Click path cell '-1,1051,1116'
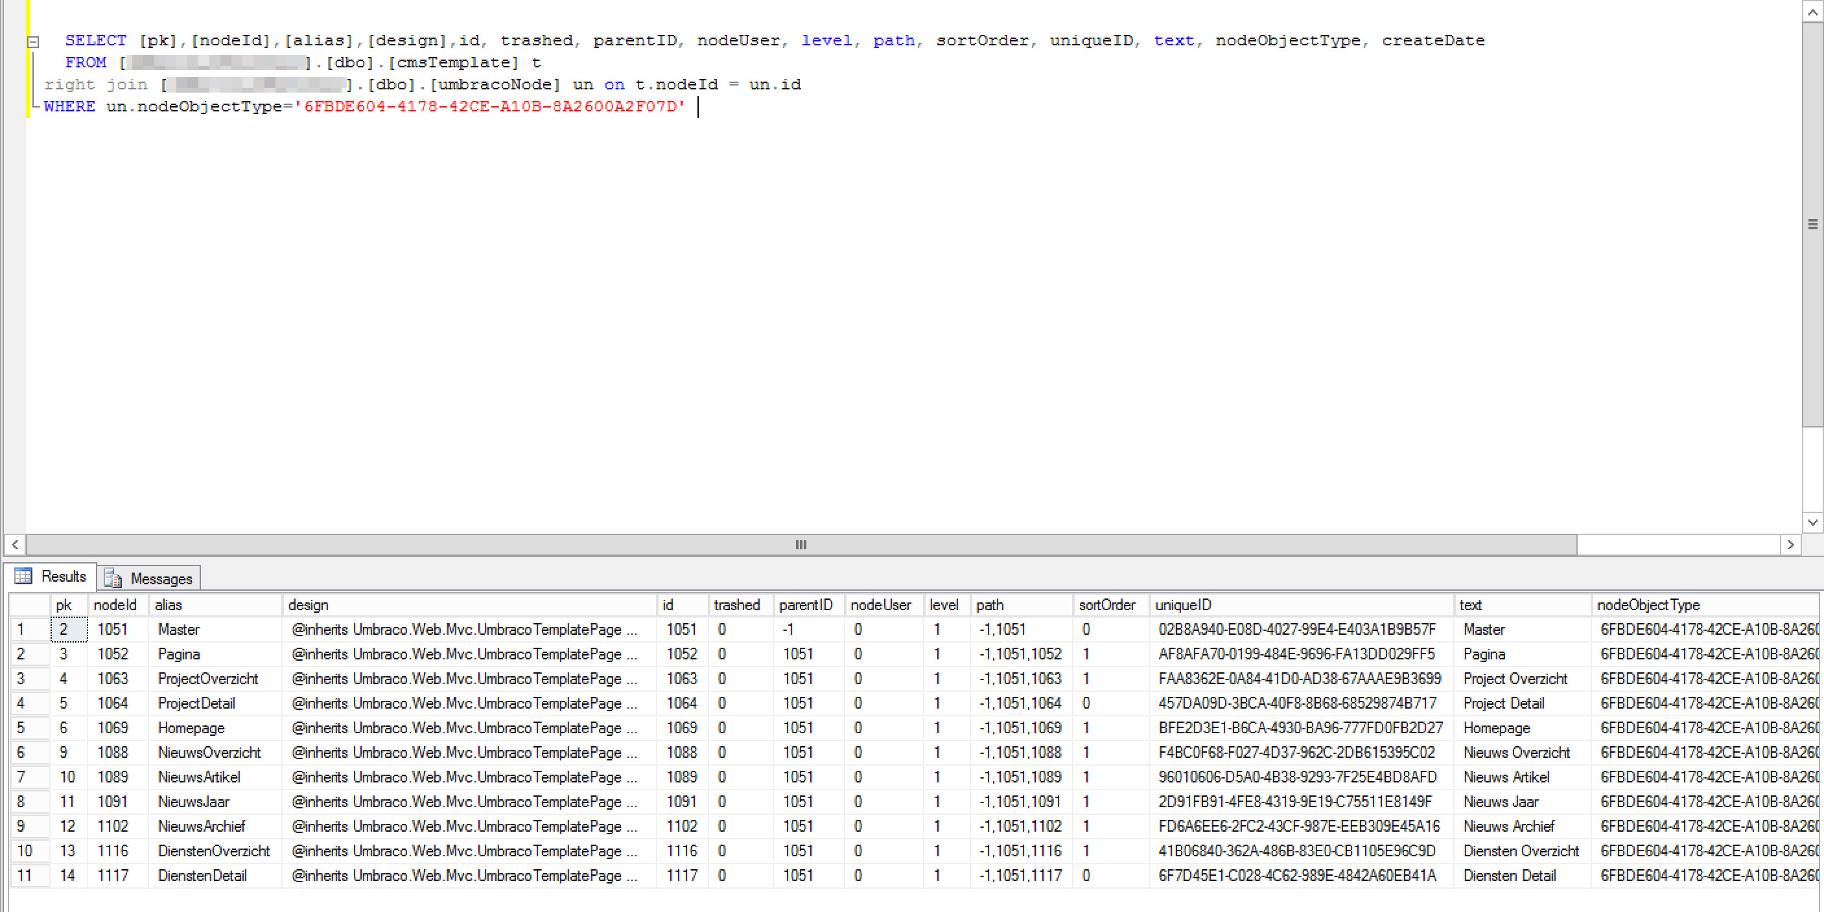 1022,851
